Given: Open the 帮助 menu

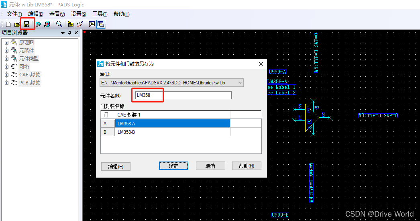Looking at the screenshot, I should [121, 14].
